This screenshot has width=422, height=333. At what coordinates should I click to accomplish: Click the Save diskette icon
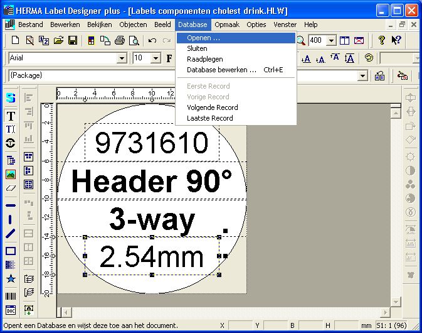73,41
